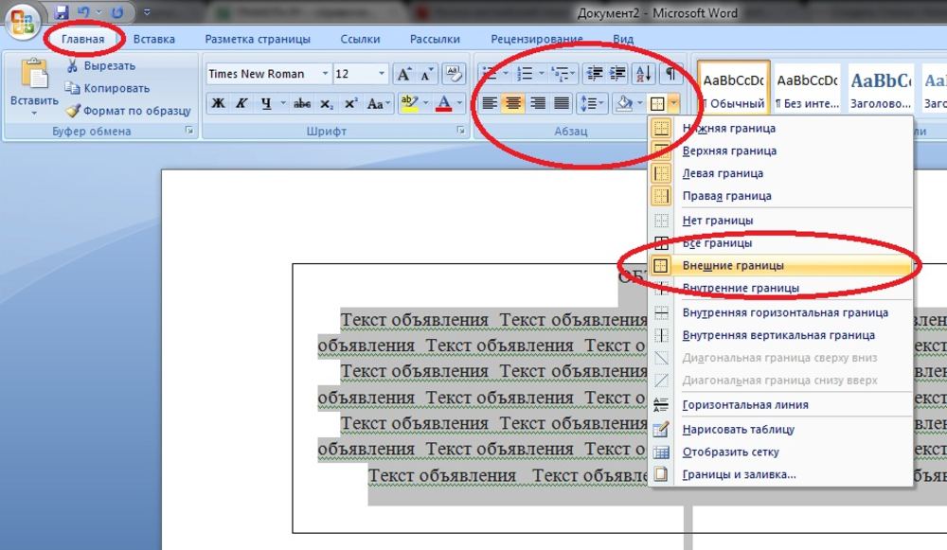Insert Горизонтальная линия from menu
The image size is (947, 550).
(780, 404)
